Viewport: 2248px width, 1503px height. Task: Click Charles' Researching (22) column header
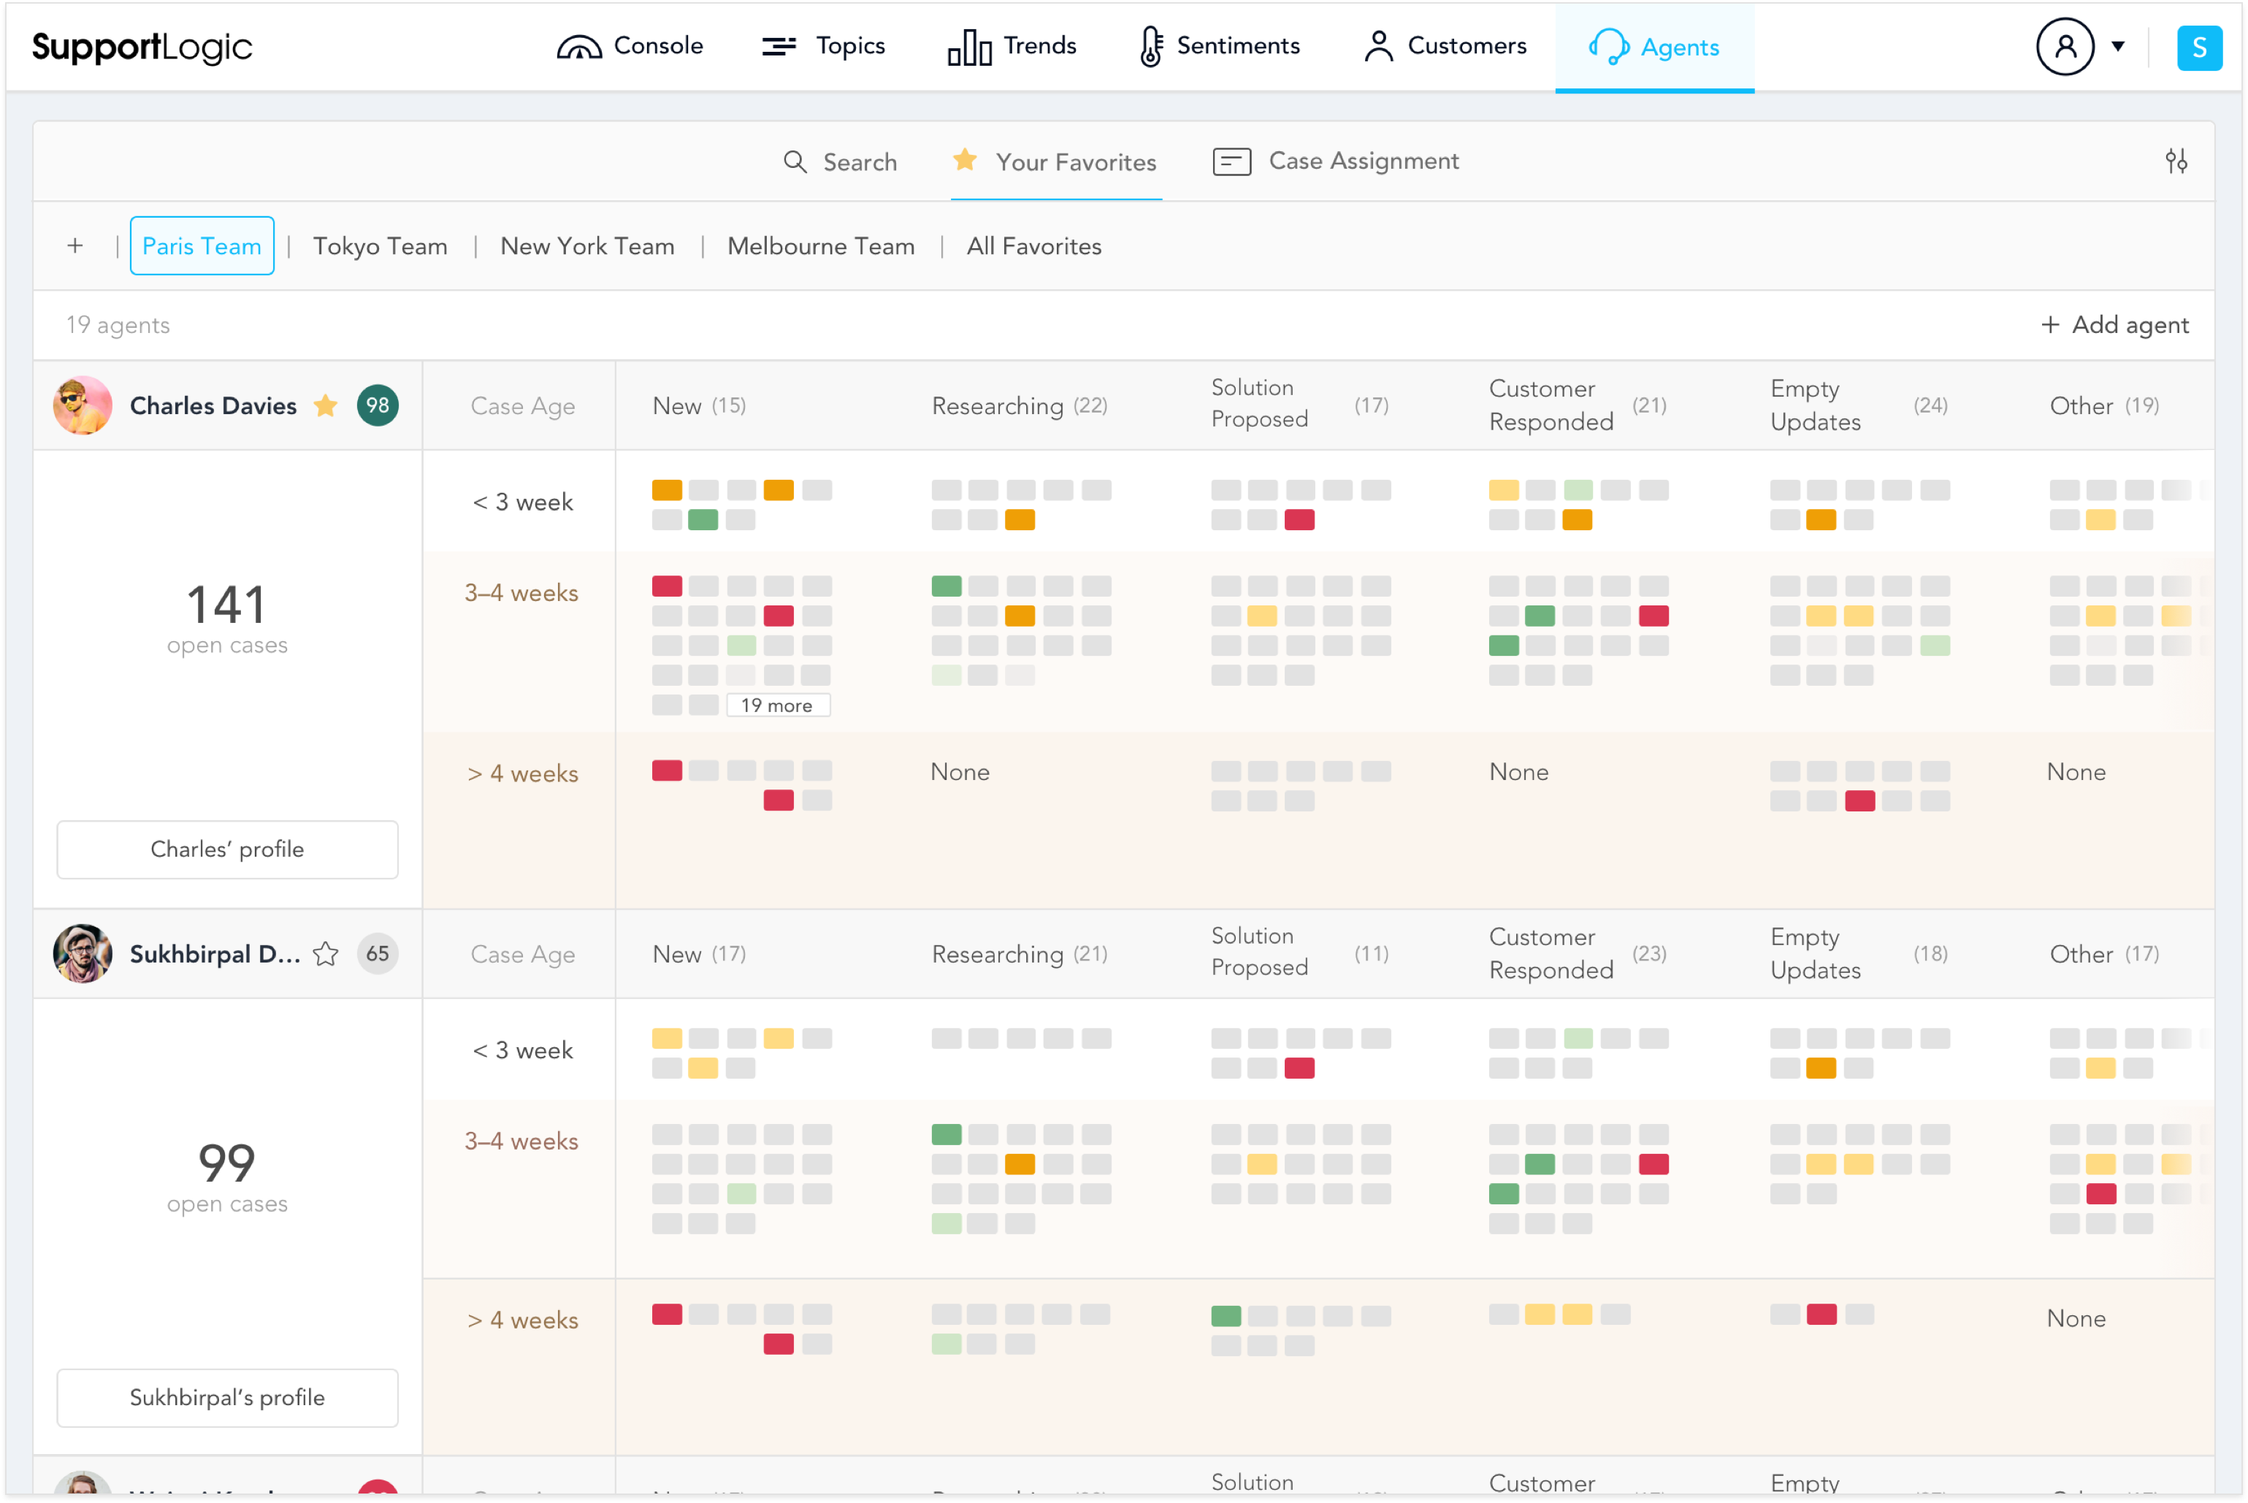tap(1019, 405)
